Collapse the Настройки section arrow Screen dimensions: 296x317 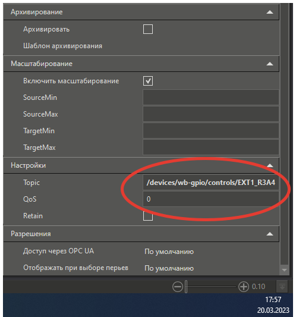pos(270,165)
